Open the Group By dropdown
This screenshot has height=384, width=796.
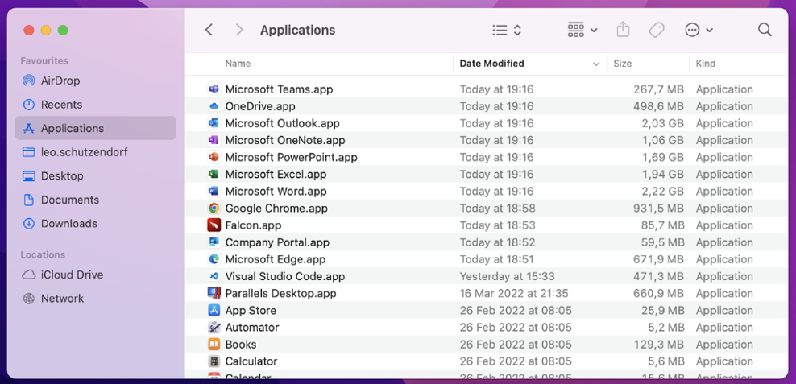pos(582,30)
